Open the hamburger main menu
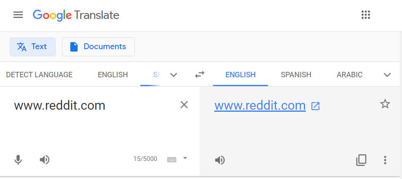 coord(18,15)
